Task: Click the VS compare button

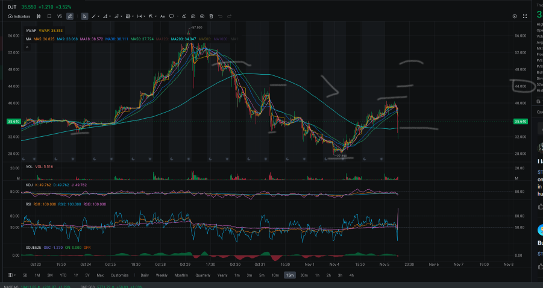Action: pos(59,16)
